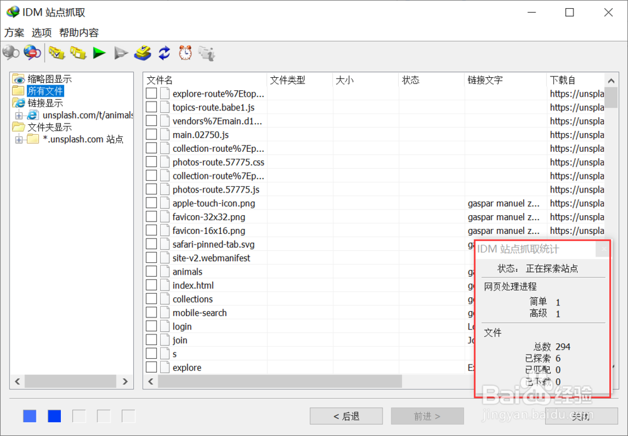Sort by 链接文字 column header

click(x=506, y=80)
